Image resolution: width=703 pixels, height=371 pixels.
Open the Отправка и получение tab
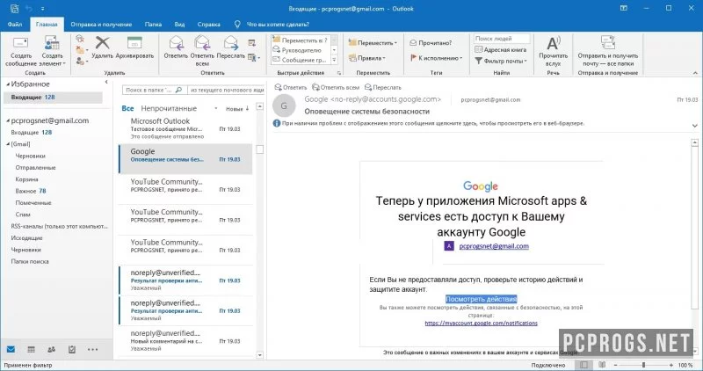click(x=101, y=25)
